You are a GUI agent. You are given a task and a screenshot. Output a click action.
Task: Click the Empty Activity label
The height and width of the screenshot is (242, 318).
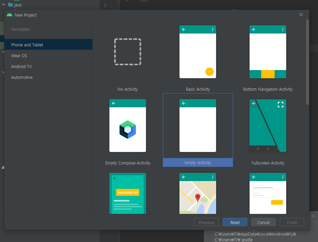click(x=198, y=163)
